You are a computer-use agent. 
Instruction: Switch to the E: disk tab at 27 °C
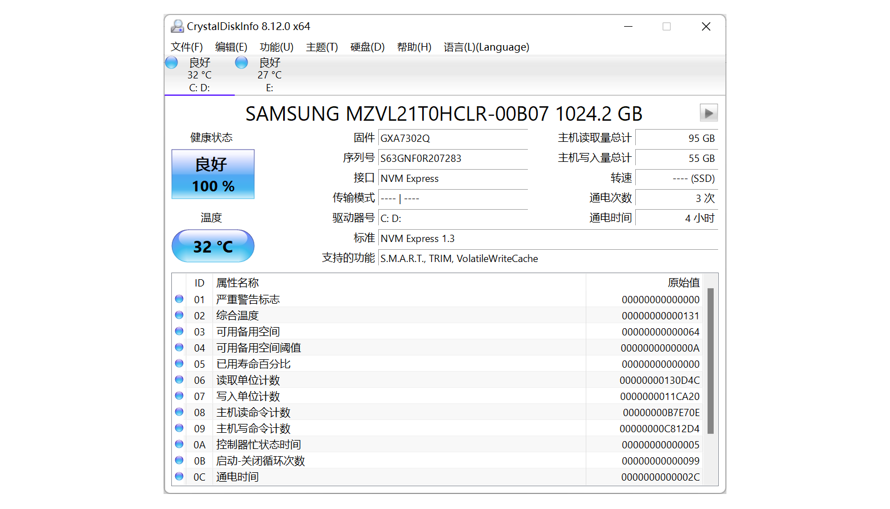click(270, 75)
